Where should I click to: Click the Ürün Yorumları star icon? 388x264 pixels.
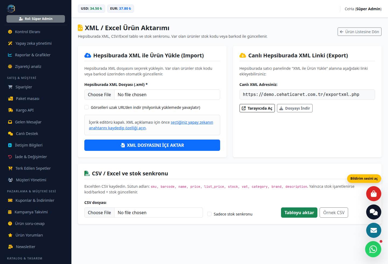10,235
